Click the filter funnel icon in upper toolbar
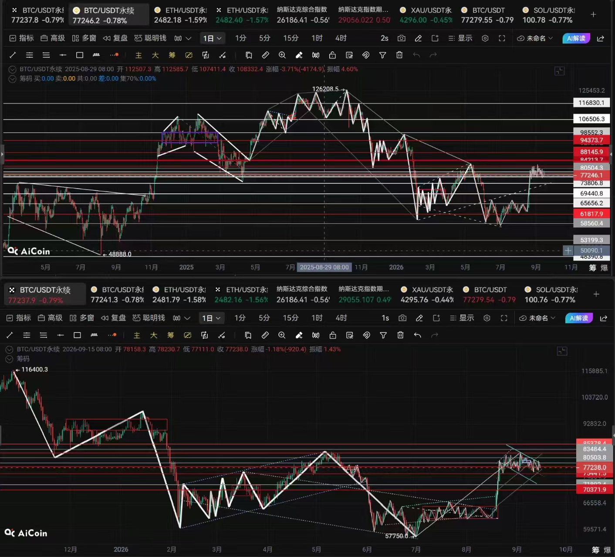This screenshot has height=557, width=615. [x=382, y=55]
